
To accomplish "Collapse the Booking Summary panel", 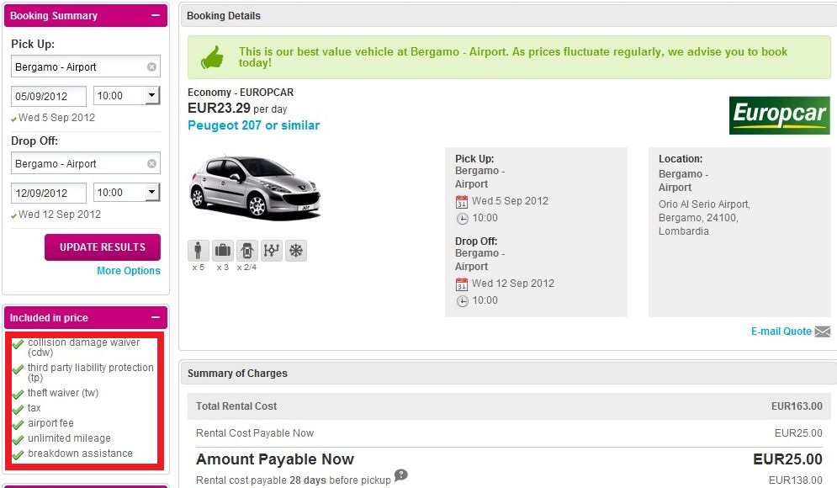I will (x=156, y=15).
